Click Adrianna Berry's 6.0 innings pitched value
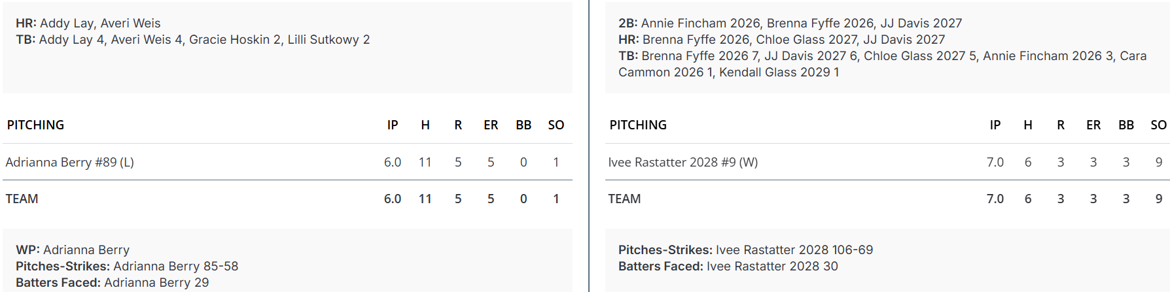 click(x=393, y=162)
